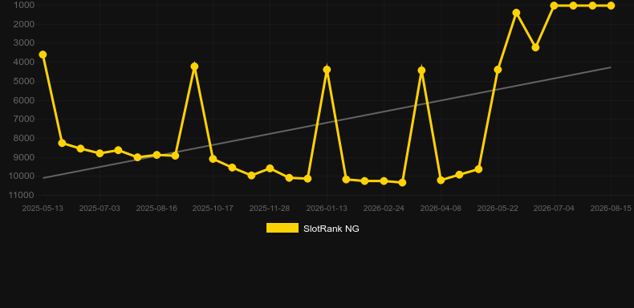Click the 2026-07-04 x-axis label
634x308 pixels.
coord(554,209)
